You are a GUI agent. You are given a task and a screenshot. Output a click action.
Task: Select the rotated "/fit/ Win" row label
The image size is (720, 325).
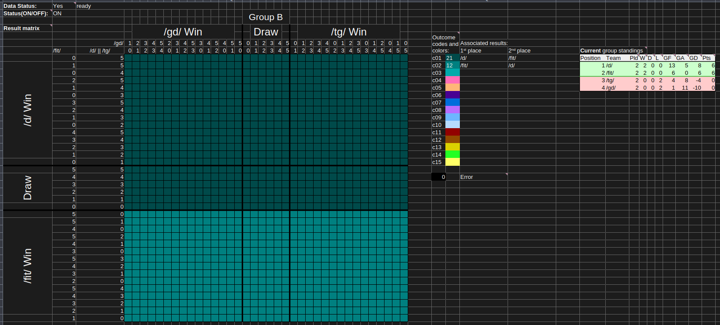pos(28,266)
